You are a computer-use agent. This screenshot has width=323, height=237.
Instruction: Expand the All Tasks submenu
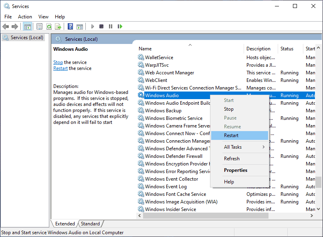[x=234, y=147]
